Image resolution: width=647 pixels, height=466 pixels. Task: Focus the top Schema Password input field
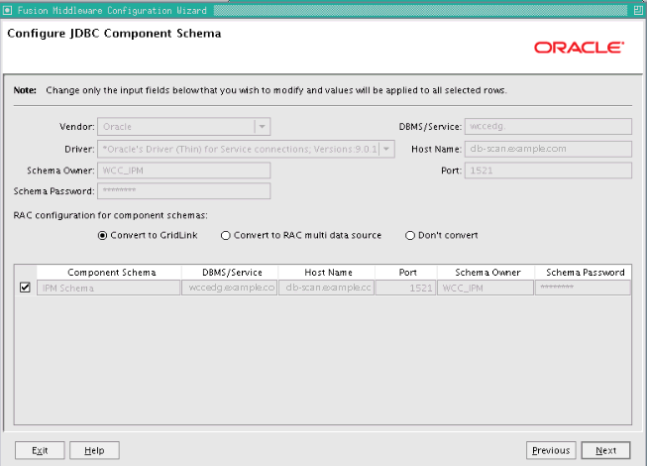[x=184, y=190]
